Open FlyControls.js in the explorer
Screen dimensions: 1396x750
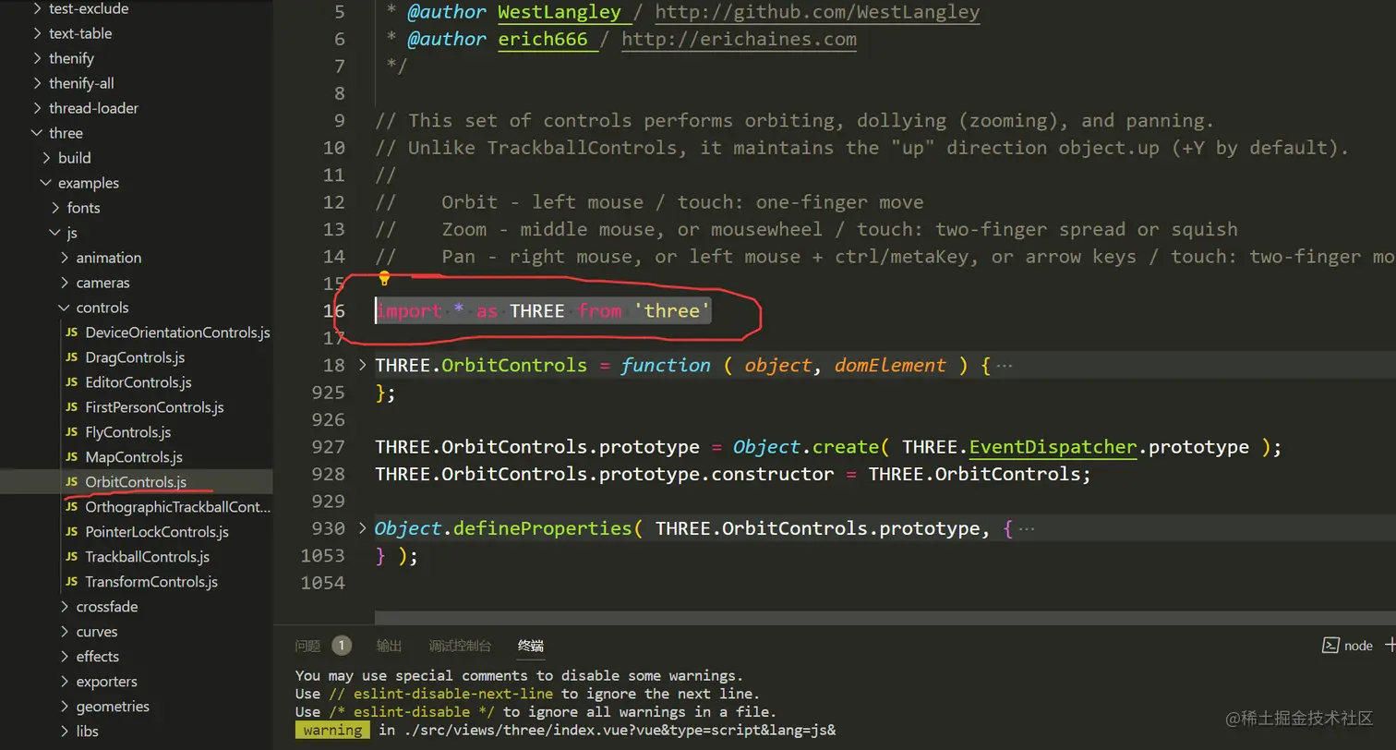(128, 432)
